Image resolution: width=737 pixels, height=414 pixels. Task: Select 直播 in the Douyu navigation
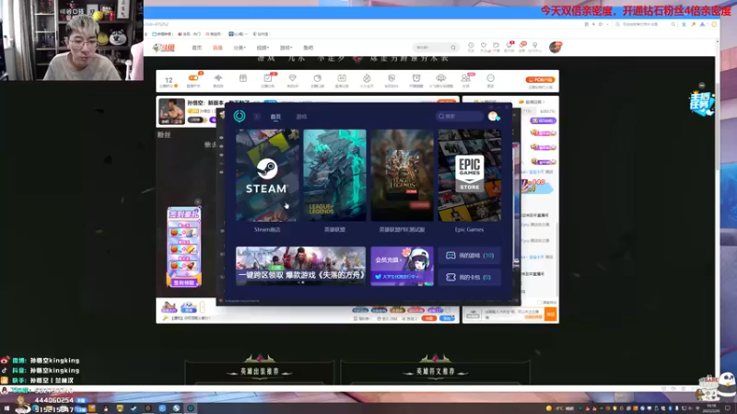(x=217, y=48)
